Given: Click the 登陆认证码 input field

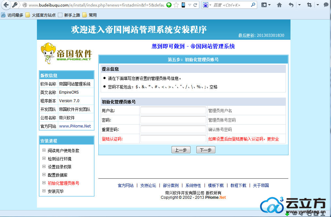Looking at the screenshot, I should pyautogui.click(x=173, y=139).
